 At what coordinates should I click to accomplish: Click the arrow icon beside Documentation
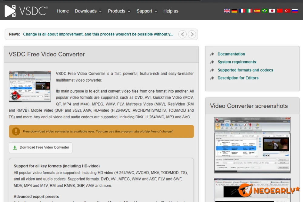(x=212, y=54)
